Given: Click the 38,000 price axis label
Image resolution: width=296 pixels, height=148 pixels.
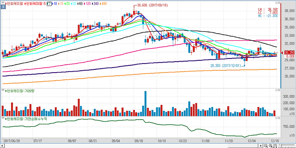Looking at the screenshot, I should coord(289,11).
